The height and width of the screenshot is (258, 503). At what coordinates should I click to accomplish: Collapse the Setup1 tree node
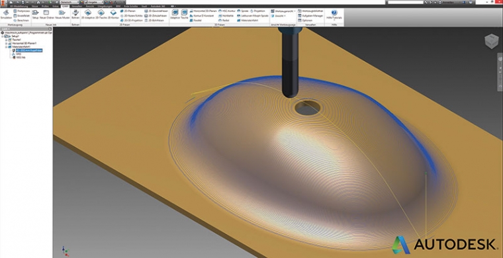click(3, 36)
